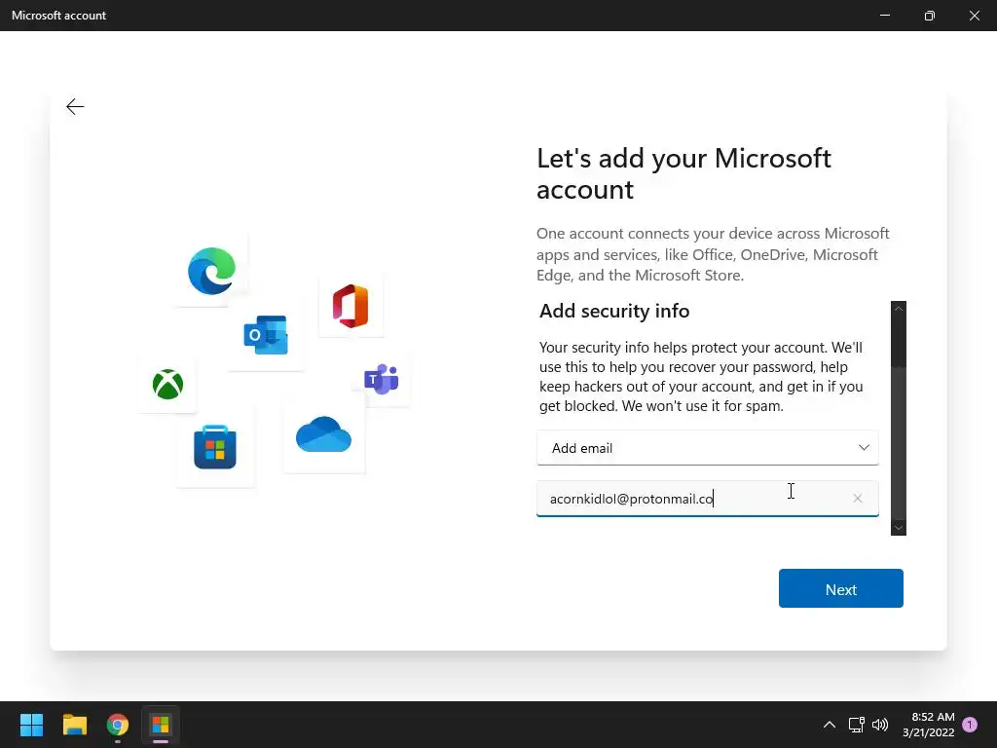Minimize the Microsoft account window
The height and width of the screenshot is (748, 997).
coord(884,16)
